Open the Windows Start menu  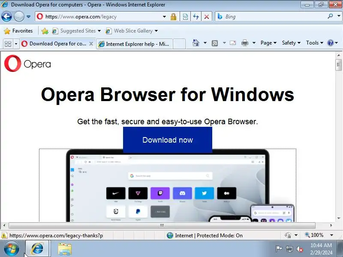11,249
